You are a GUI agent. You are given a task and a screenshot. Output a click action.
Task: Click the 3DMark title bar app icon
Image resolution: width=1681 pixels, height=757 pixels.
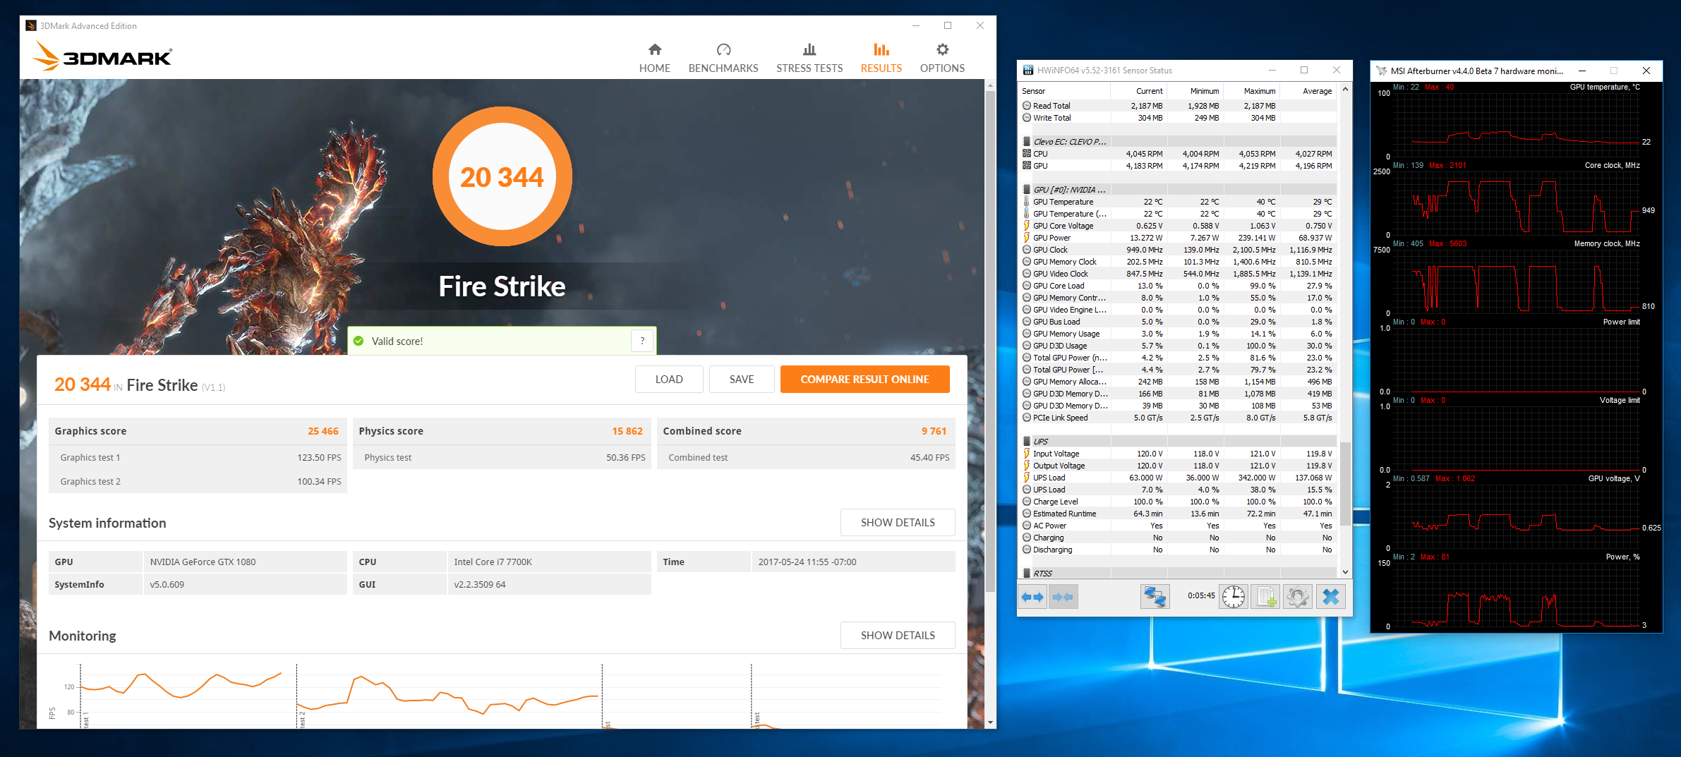pos(31,26)
